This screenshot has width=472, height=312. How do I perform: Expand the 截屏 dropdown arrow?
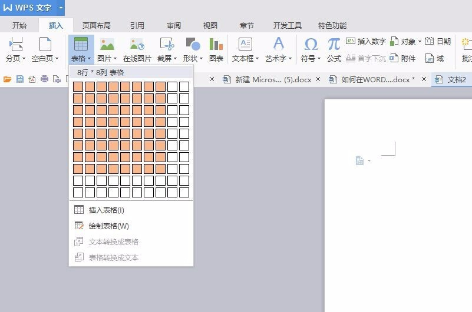coord(175,59)
